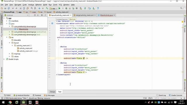
Task: Open the Terminal tool window
Action: pos(37,95)
